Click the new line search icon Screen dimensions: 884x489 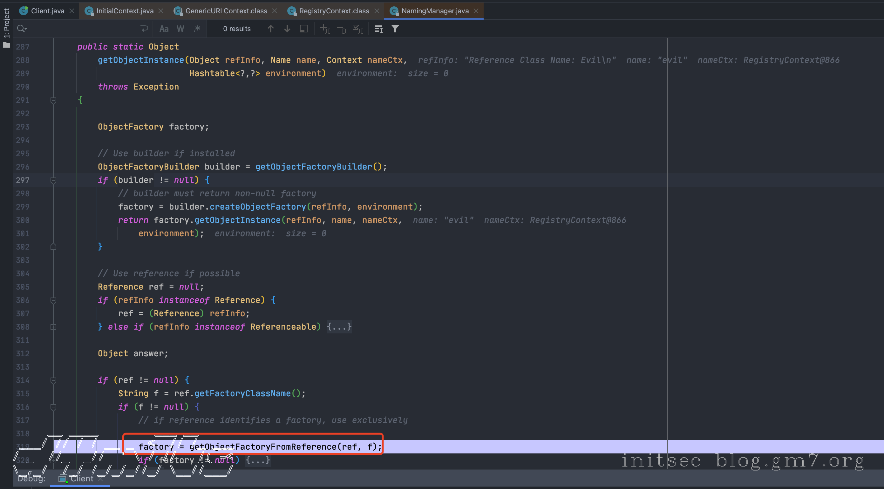[x=144, y=29]
